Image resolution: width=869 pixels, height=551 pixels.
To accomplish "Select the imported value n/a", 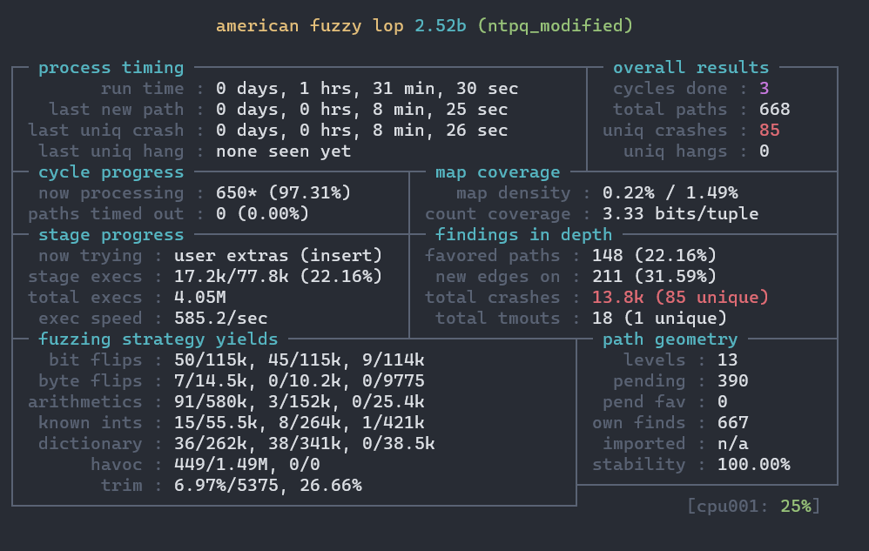I will tap(732, 444).
